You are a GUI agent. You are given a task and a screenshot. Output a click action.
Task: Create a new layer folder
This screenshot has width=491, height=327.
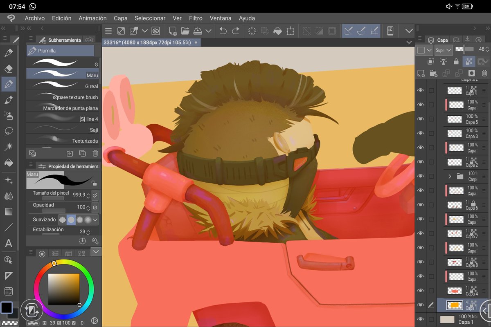pyautogui.click(x=433, y=73)
